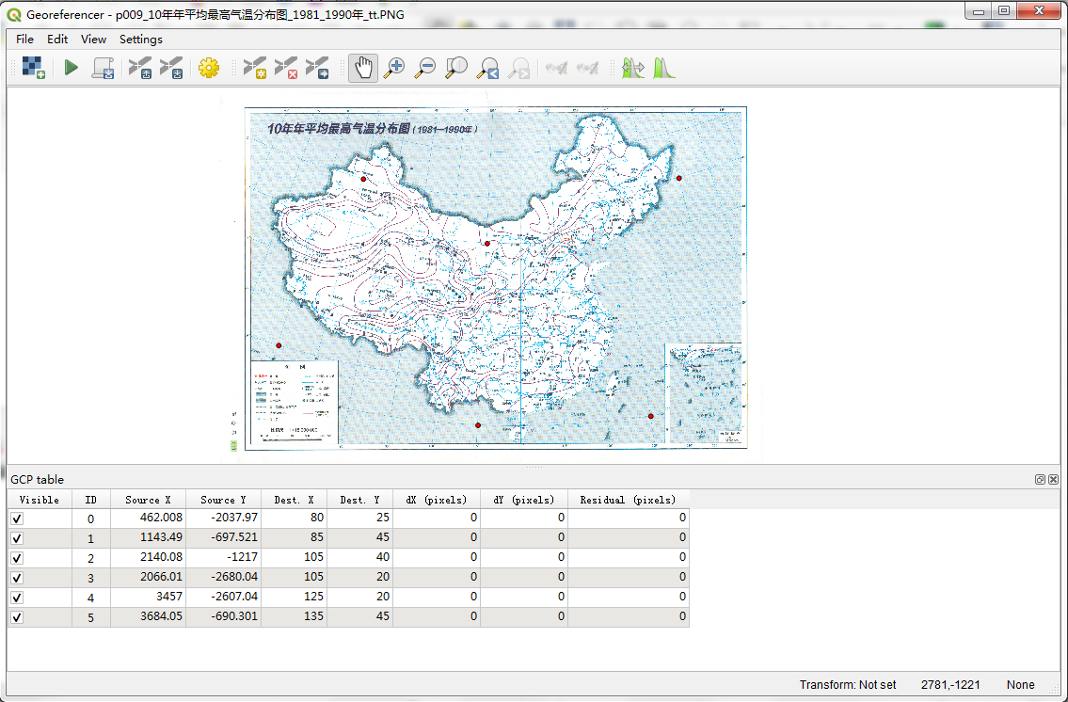Click the map legend box on raster
Image resolution: width=1068 pixels, height=702 pixels.
[x=295, y=402]
